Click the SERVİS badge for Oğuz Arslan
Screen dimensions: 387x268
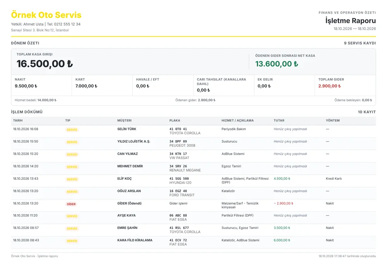[x=72, y=191]
